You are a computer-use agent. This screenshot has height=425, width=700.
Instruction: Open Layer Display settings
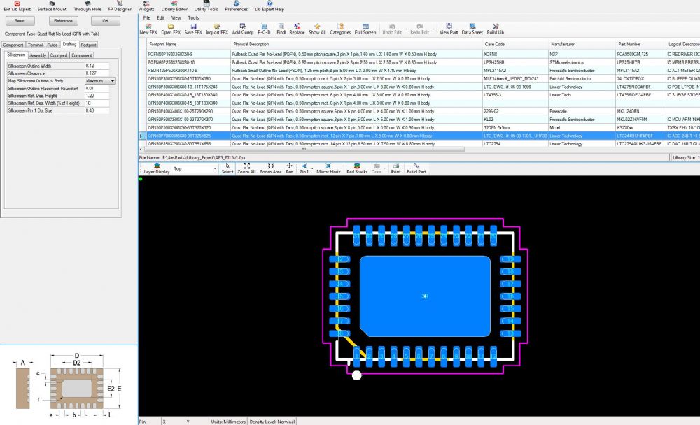click(156, 168)
